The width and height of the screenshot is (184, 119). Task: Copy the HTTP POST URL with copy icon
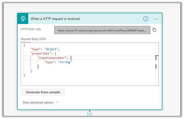(x=154, y=30)
